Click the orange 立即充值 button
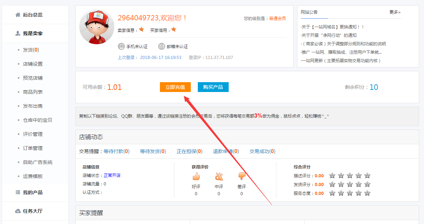The image size is (424, 224). point(175,87)
